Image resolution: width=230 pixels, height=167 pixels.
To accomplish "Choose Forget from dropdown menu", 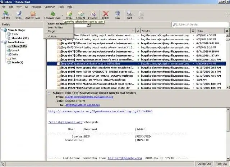I will 52,31.
